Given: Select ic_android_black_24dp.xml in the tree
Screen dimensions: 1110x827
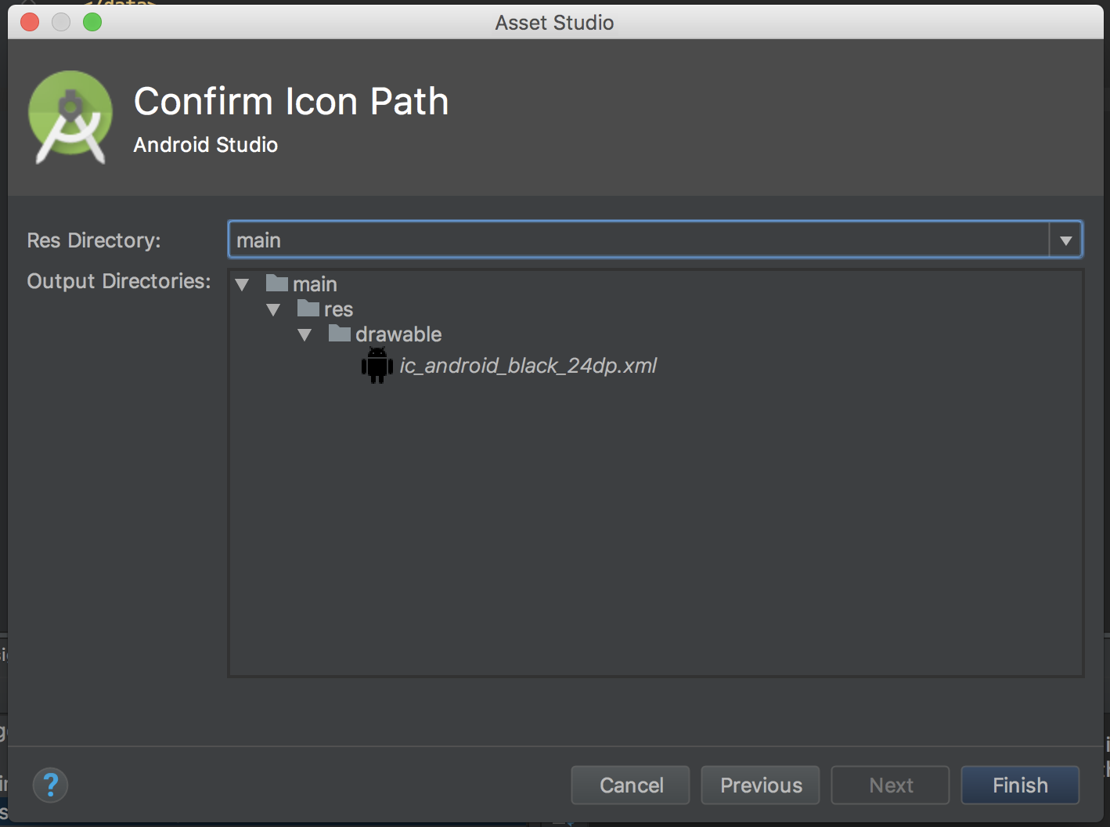Looking at the screenshot, I should click(x=528, y=365).
